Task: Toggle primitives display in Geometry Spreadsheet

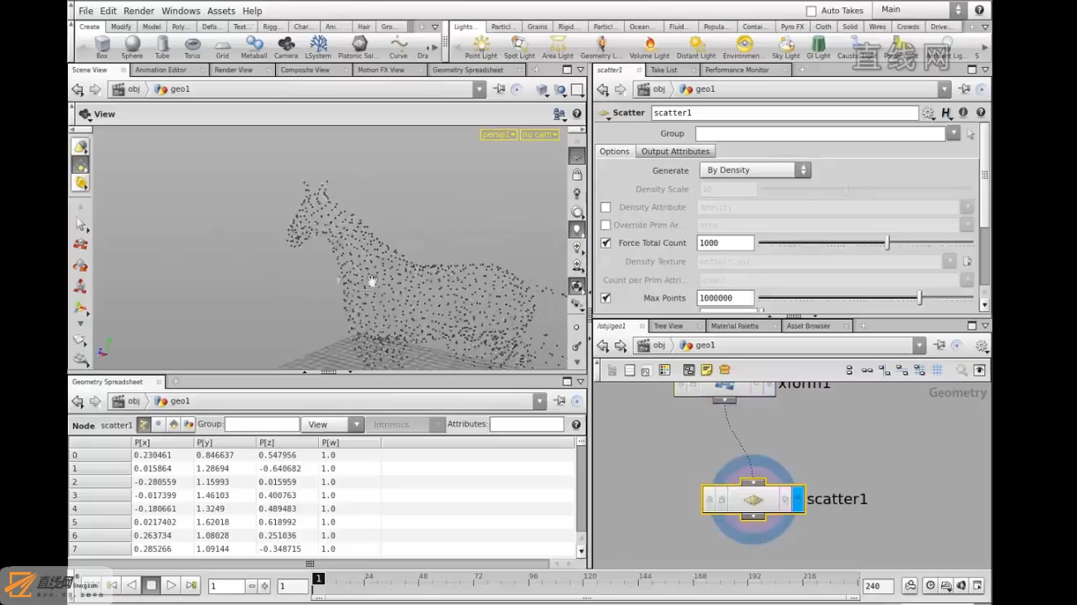Action: [x=173, y=424]
